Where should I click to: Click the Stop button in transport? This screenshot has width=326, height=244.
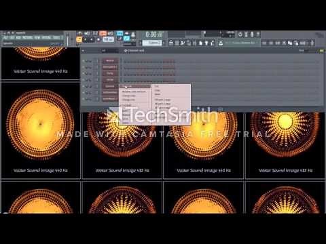pyautogui.click(x=92, y=40)
